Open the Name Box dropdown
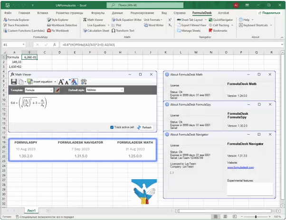This screenshot has width=286, height=220. point(24,45)
